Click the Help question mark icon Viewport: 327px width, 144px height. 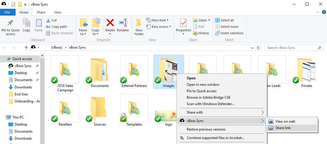[324, 12]
